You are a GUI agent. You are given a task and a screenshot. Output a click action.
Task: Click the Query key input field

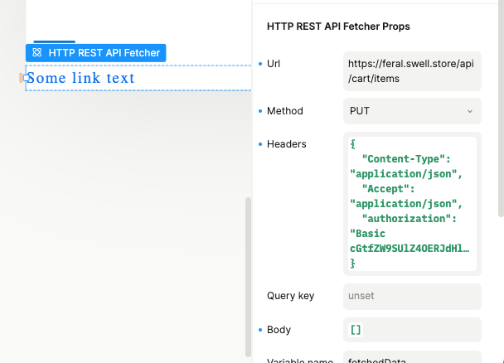[411, 296]
